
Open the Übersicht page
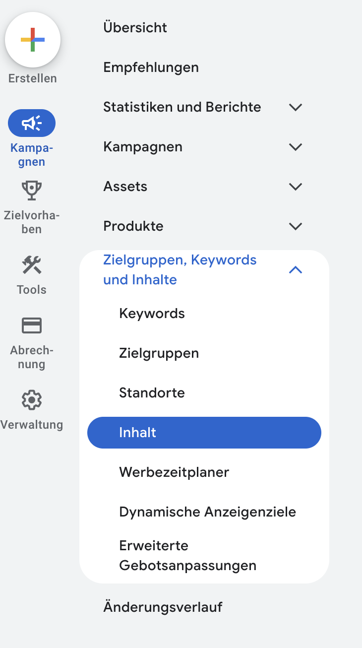point(135,28)
